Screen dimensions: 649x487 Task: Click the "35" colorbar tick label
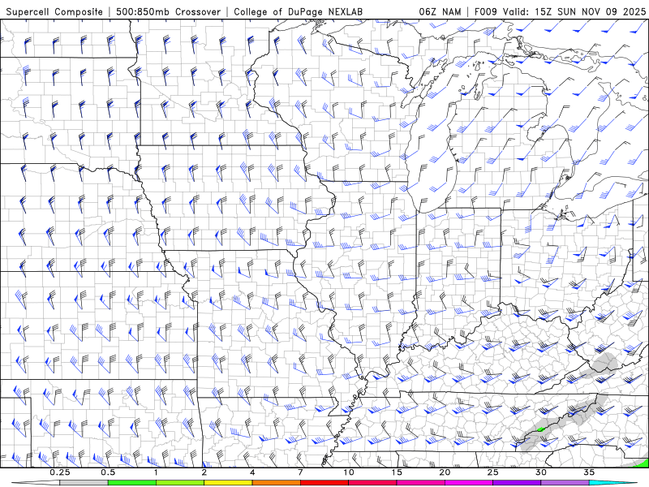590,472
